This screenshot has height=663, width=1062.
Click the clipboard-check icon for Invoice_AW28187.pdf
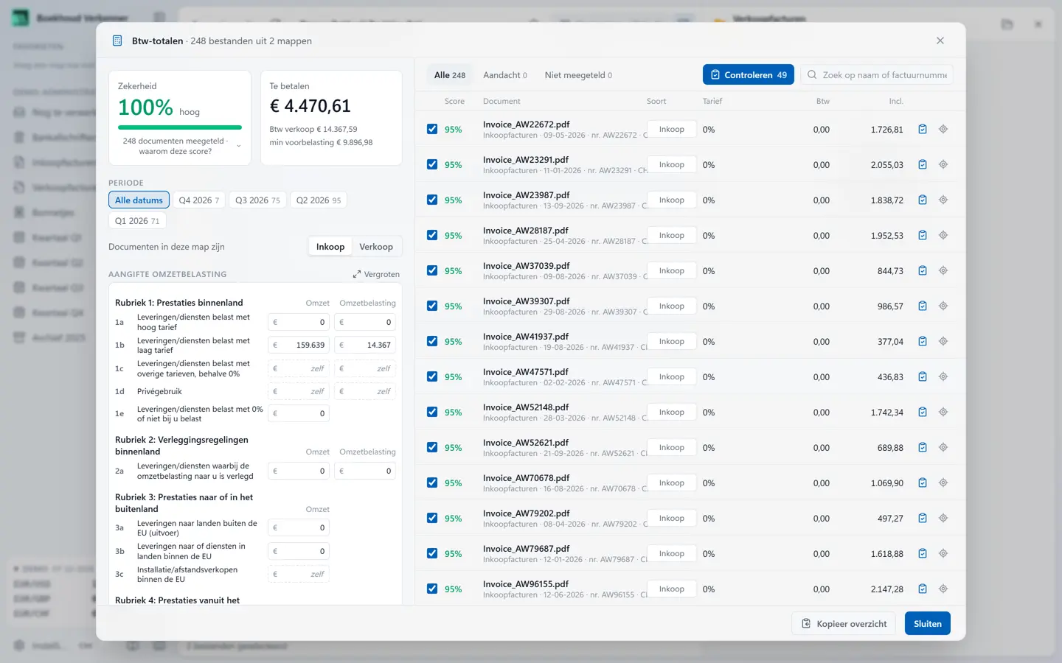pyautogui.click(x=923, y=235)
